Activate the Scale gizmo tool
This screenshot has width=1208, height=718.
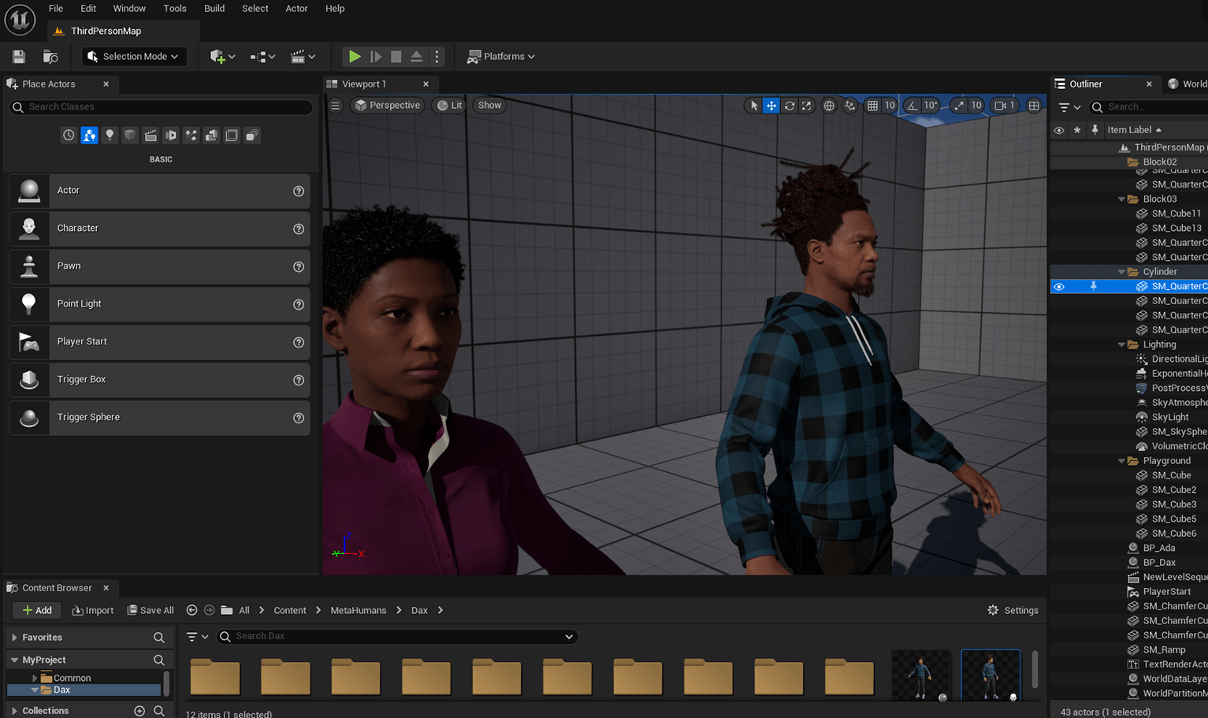(806, 106)
